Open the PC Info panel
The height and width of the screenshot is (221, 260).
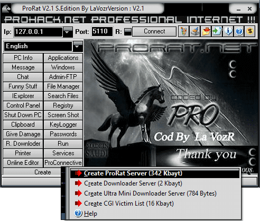point(23,58)
